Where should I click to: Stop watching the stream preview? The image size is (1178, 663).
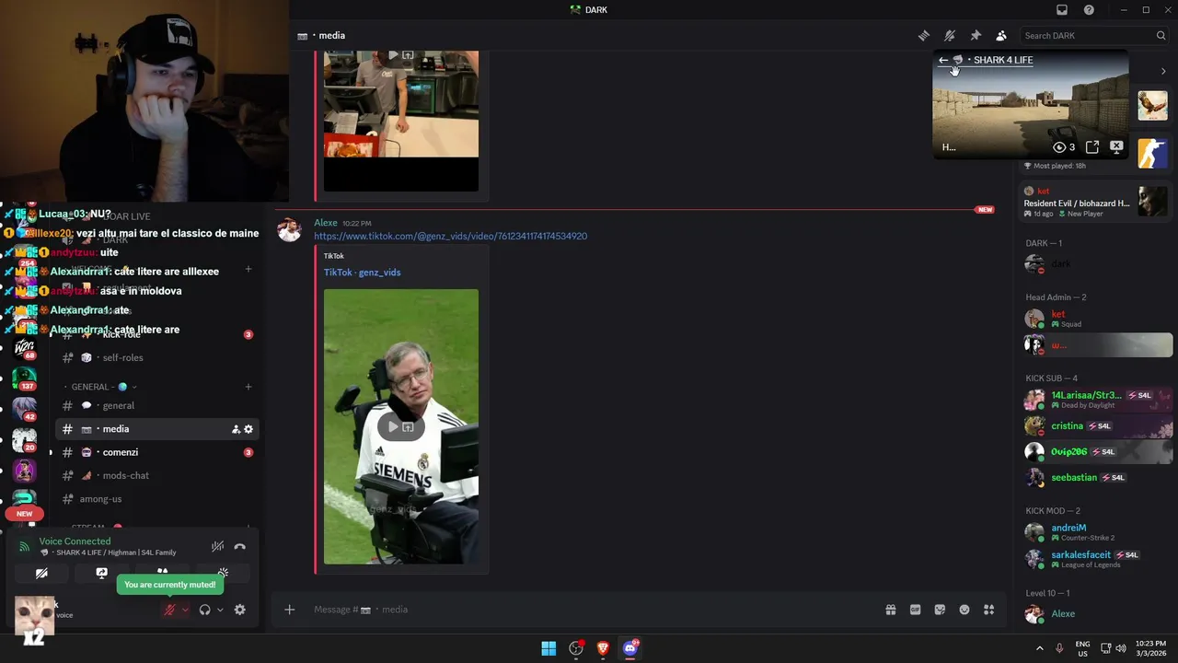[1116, 147]
